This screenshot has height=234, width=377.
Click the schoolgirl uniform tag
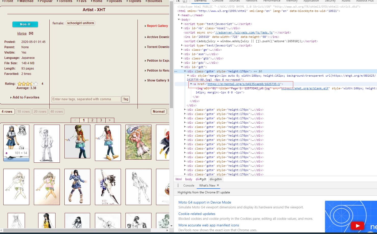tap(81, 23)
